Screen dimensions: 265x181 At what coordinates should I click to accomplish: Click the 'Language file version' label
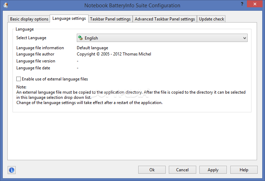point(36,61)
